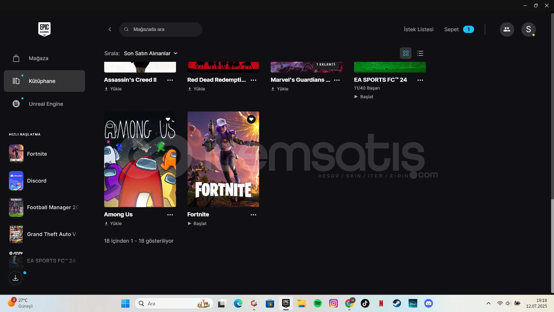Open the Windows Start menu

coord(125,304)
